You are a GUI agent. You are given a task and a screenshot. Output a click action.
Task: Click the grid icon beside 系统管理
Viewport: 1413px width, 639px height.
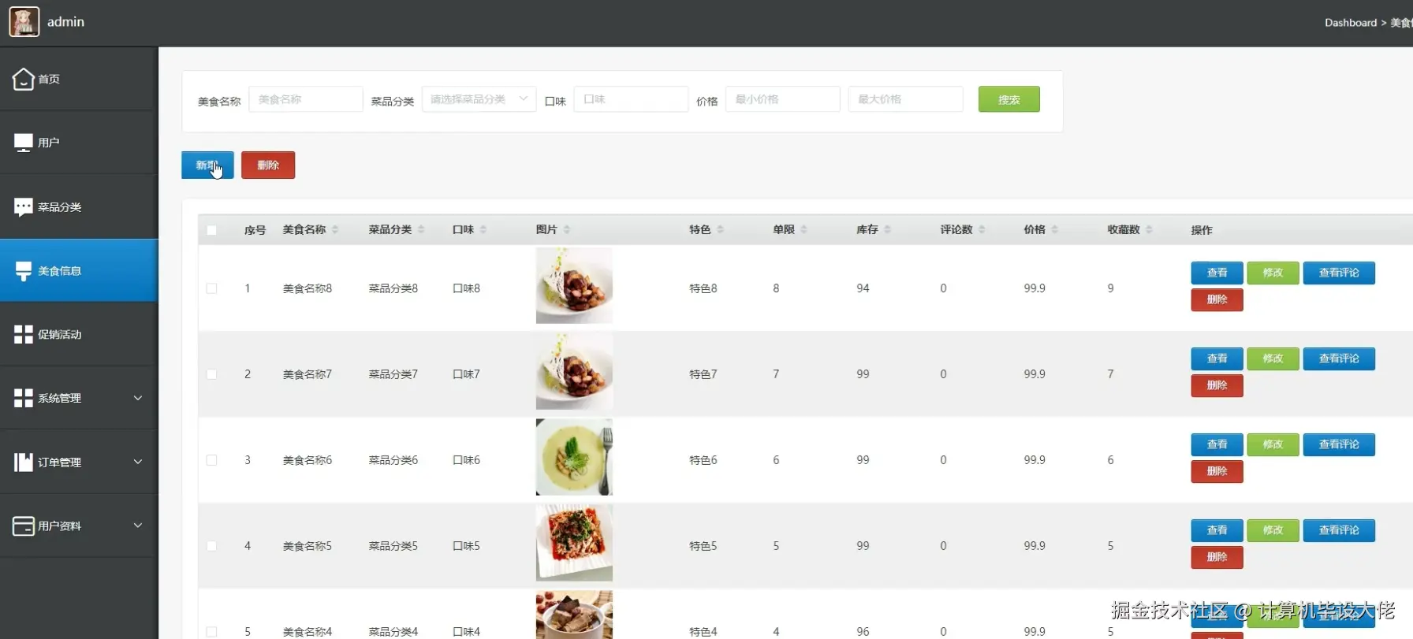point(24,398)
